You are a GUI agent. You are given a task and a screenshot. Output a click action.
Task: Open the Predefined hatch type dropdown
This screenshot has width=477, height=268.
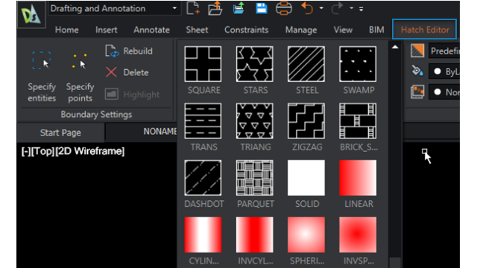tap(444, 51)
